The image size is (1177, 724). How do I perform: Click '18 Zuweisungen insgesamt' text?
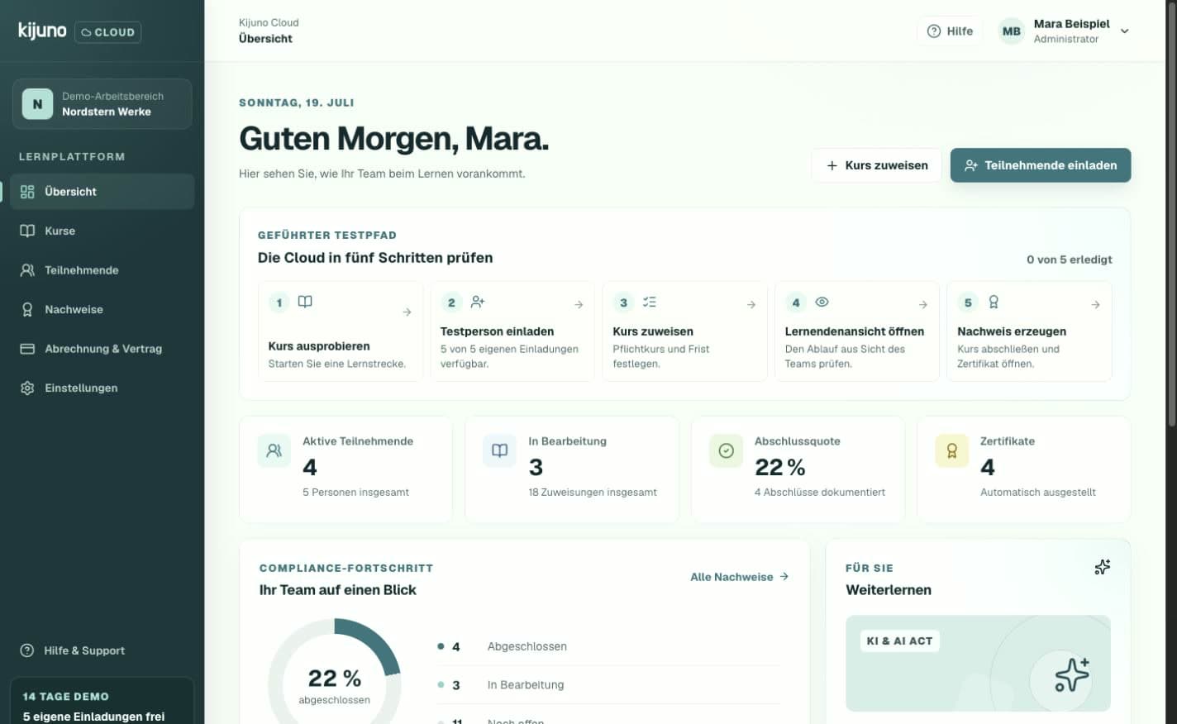(593, 493)
